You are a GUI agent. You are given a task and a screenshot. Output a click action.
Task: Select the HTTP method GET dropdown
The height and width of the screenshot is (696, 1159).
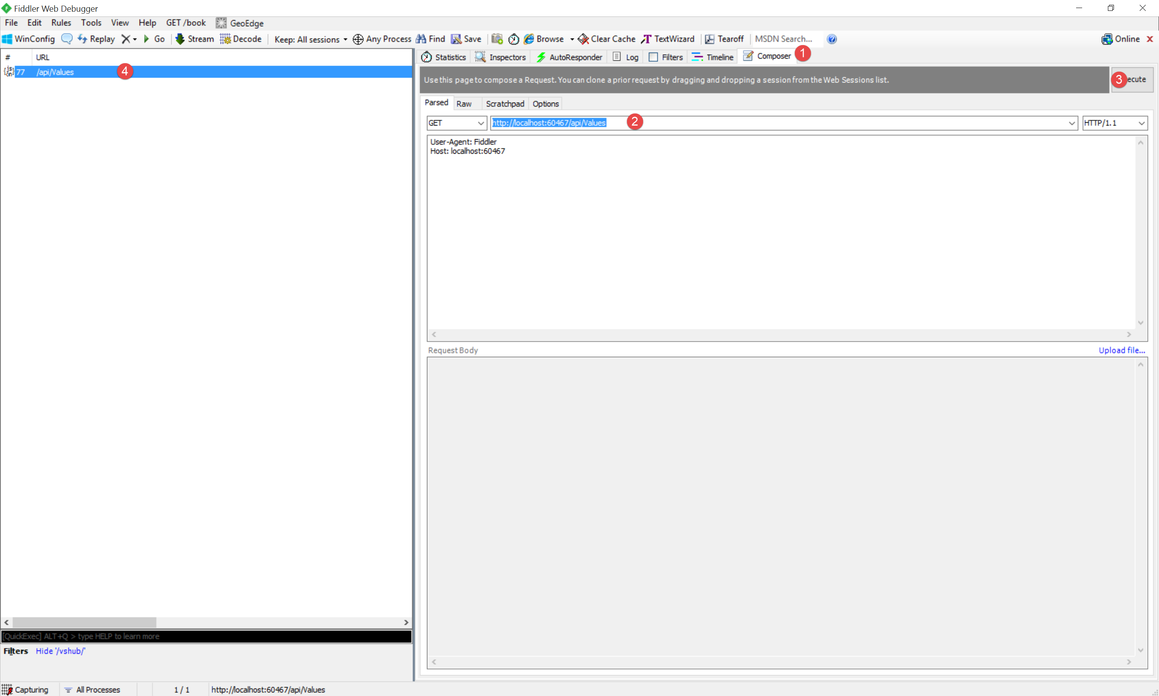pos(454,122)
